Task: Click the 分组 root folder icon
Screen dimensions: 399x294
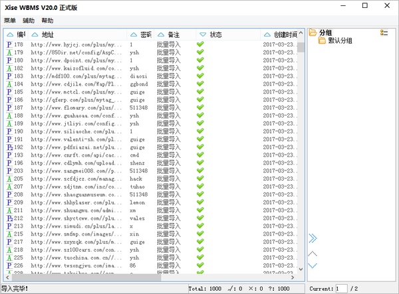Action: coord(313,33)
